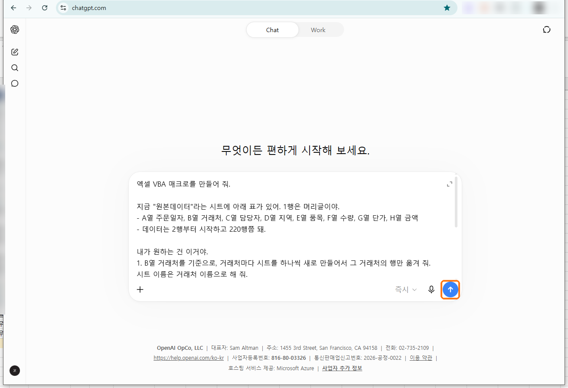
Task: Send the prompt with the blue arrow button
Action: pos(450,289)
